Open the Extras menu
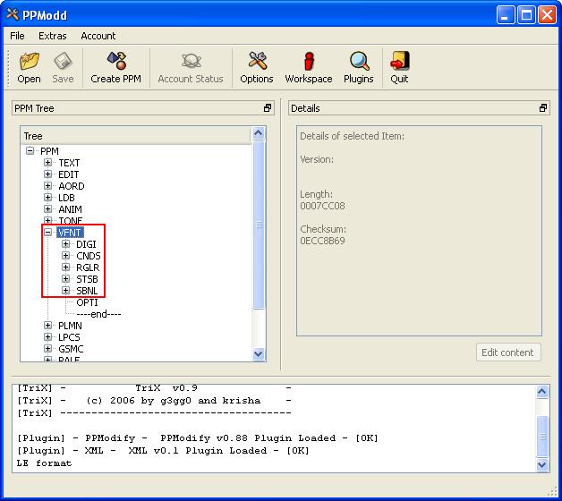Viewport: 562px width, 501px height. 52,36
